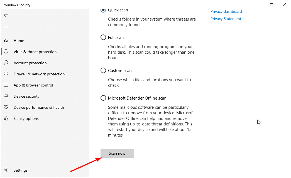Click the App & browser control window icon

coord(6,85)
